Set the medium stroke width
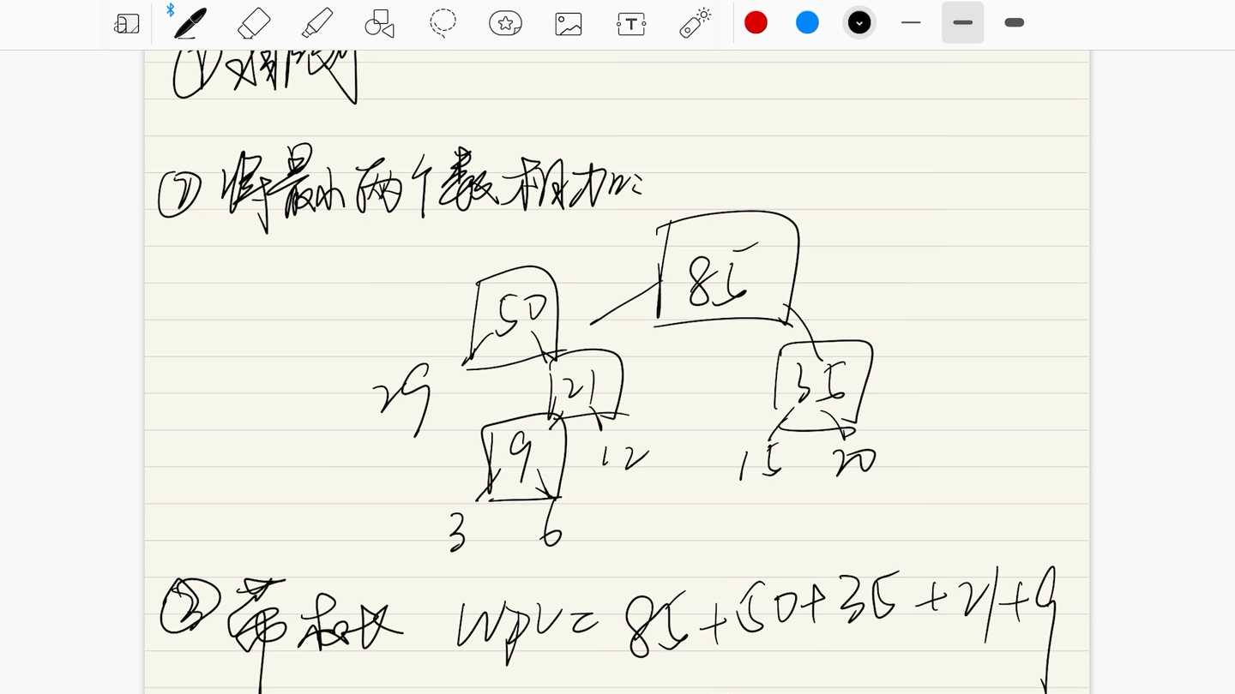This screenshot has height=694, width=1235. 962,22
